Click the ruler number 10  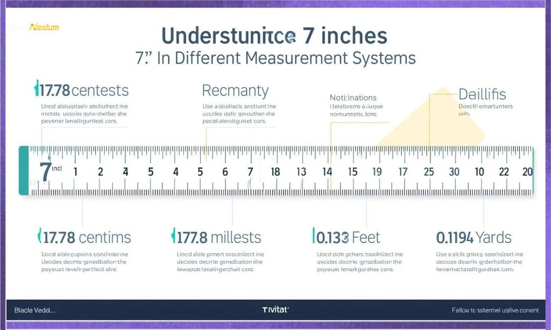(479, 171)
